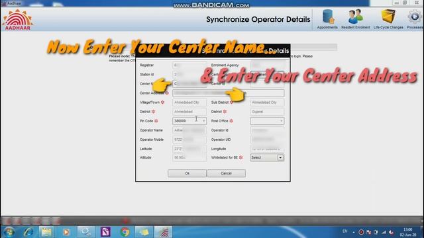Open the purple notes app in taskbar
This screenshot has width=424, height=238.
click(105, 232)
